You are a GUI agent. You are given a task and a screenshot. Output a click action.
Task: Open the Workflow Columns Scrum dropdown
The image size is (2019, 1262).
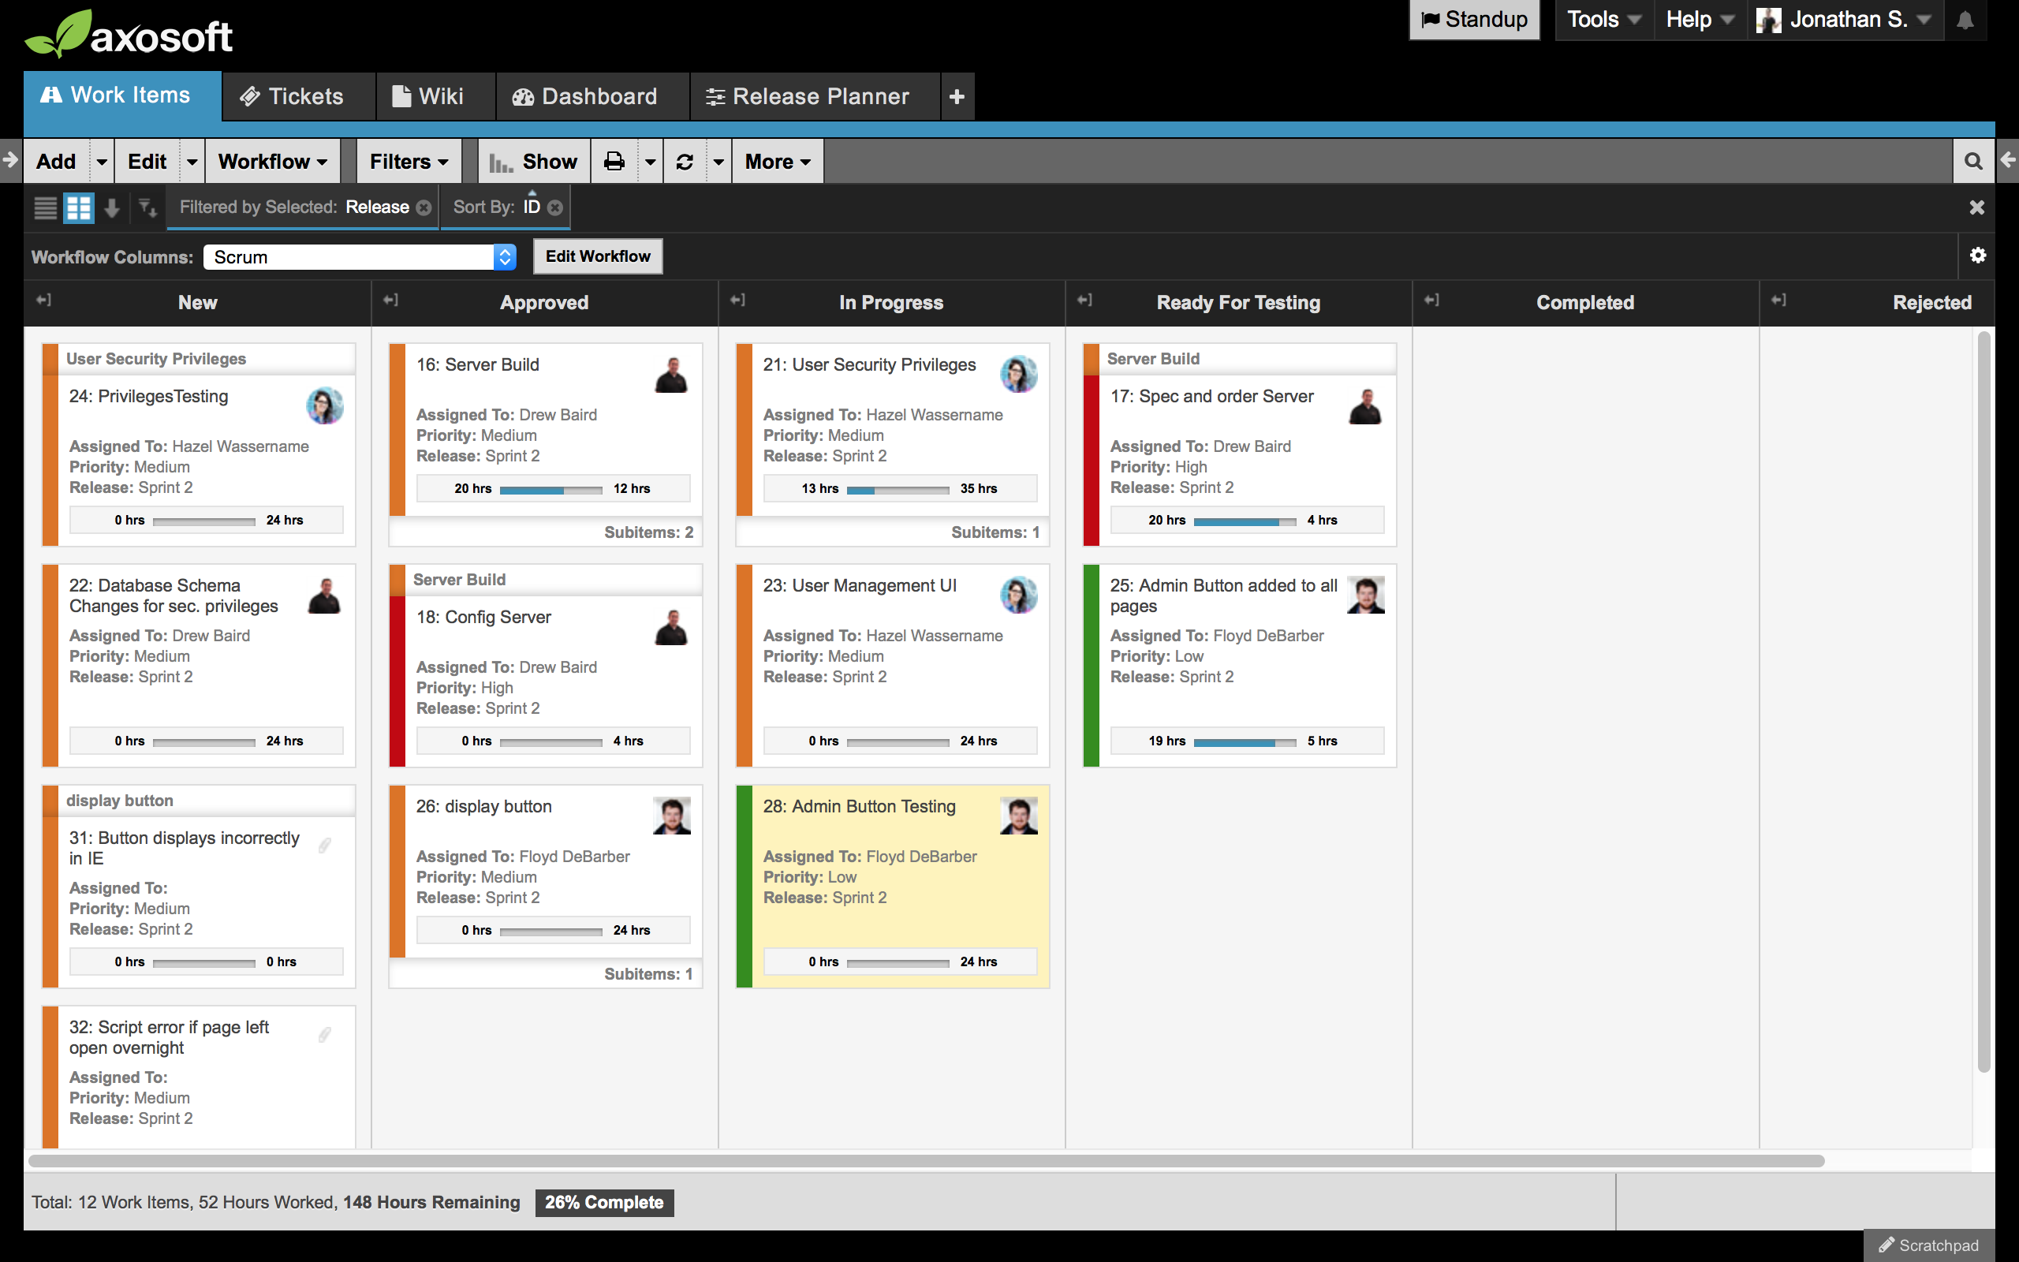click(x=360, y=257)
